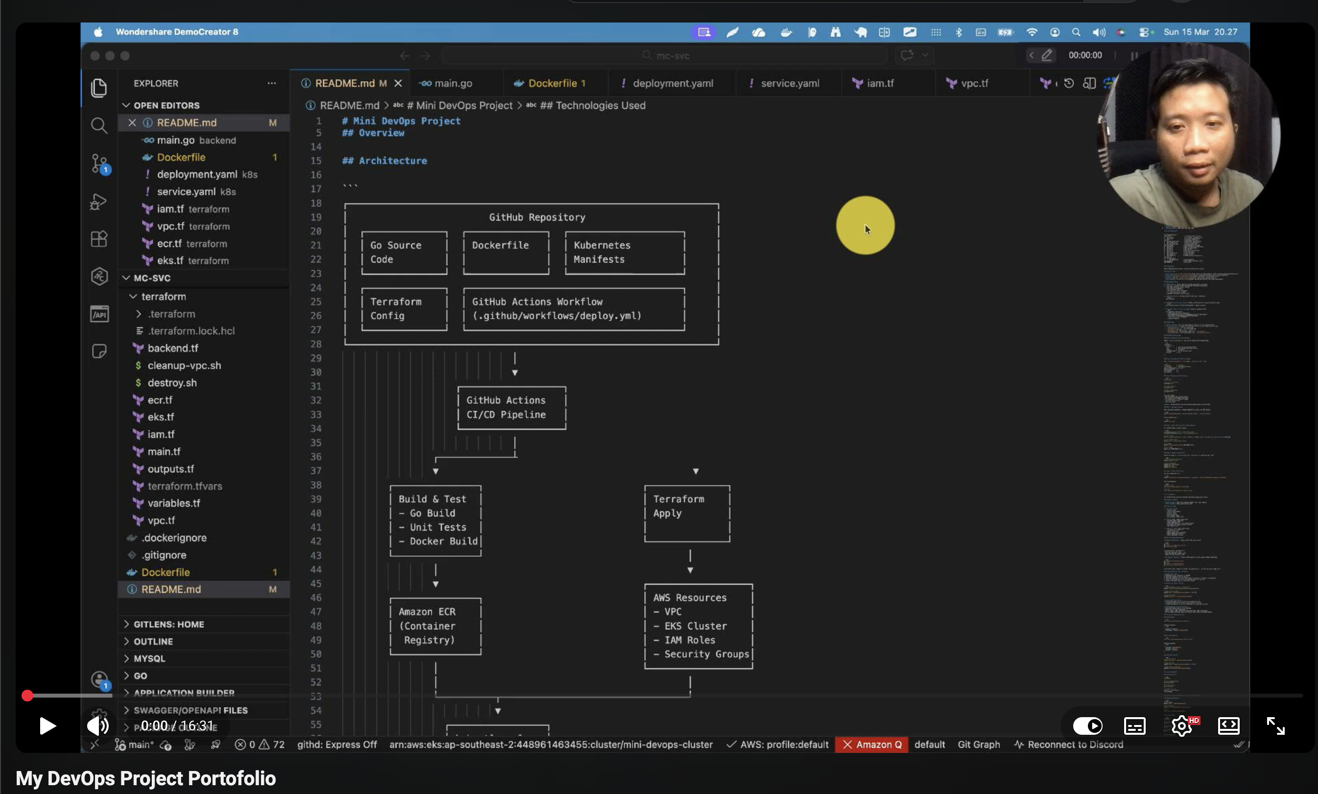Click the video player settings gear
Screen dimensions: 1318x794
pyautogui.click(x=1182, y=725)
